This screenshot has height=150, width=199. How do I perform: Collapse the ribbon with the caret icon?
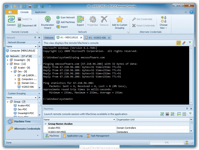tap(186, 12)
